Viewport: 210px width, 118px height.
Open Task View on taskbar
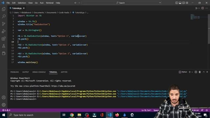click(64, 115)
